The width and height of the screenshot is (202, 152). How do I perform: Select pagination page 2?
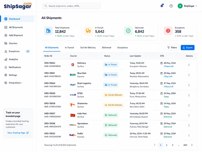point(167,145)
